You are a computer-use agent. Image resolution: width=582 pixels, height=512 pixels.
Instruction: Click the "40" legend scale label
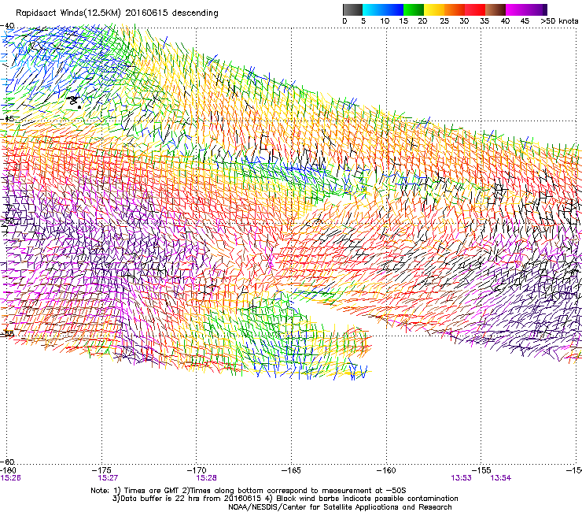tap(505, 21)
